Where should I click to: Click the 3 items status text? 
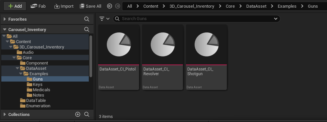click(x=106, y=117)
